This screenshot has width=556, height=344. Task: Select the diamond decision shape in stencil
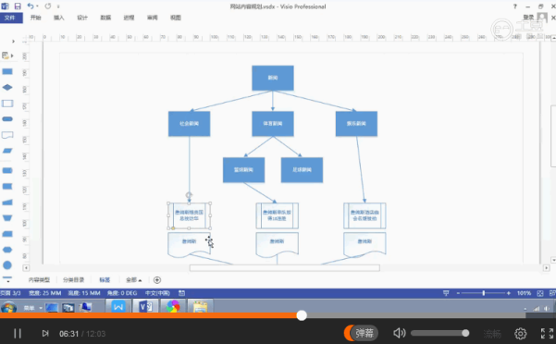[7, 87]
